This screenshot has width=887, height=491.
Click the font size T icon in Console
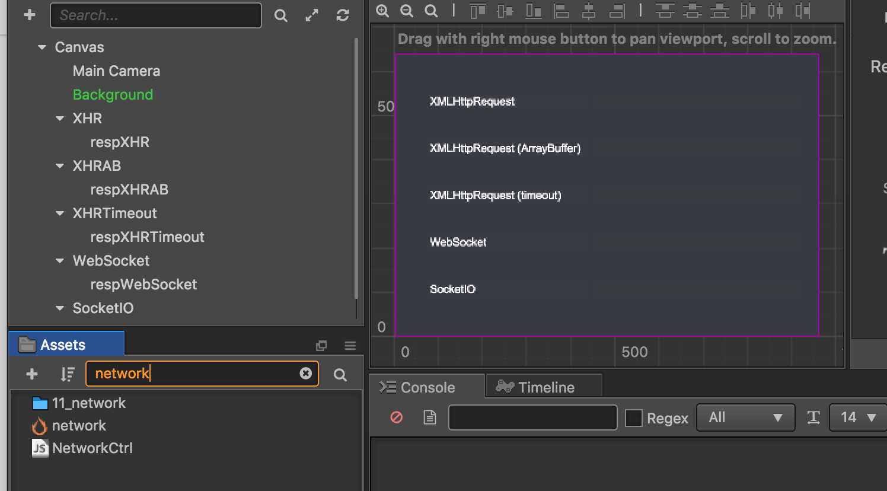click(x=813, y=417)
